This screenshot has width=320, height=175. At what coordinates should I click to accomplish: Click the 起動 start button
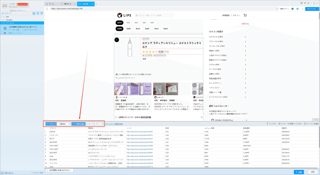299,172
